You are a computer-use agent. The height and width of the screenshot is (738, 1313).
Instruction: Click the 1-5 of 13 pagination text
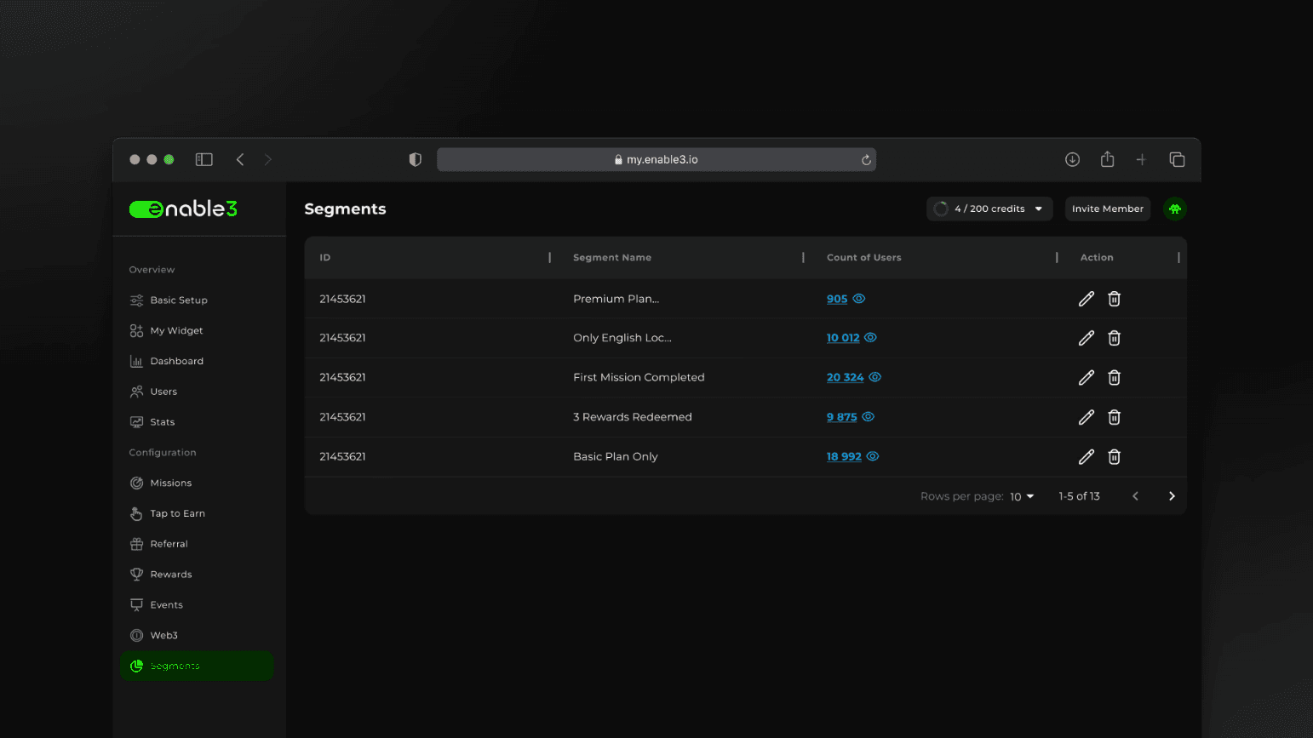pyautogui.click(x=1079, y=496)
